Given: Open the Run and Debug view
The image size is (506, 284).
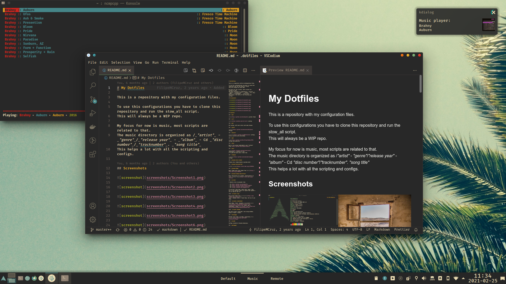Looking at the screenshot, I should coord(93,113).
